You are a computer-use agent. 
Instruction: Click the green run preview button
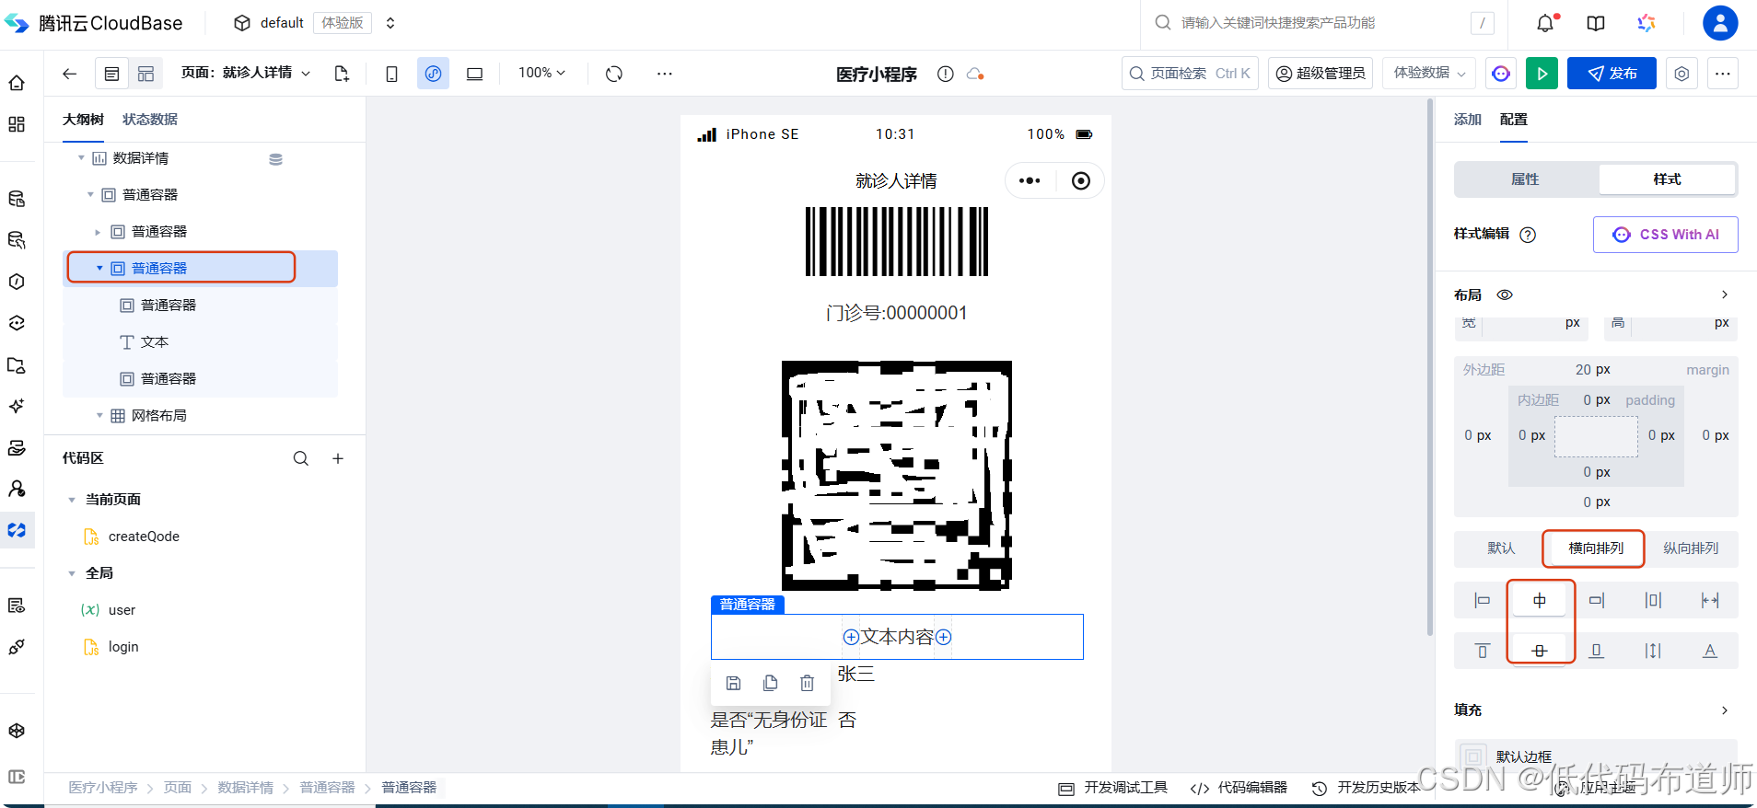pyautogui.click(x=1542, y=74)
